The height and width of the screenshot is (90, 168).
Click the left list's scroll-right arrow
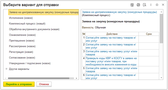(76, 78)
